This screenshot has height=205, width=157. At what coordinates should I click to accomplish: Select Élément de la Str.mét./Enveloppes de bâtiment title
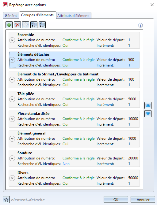pos(58,74)
